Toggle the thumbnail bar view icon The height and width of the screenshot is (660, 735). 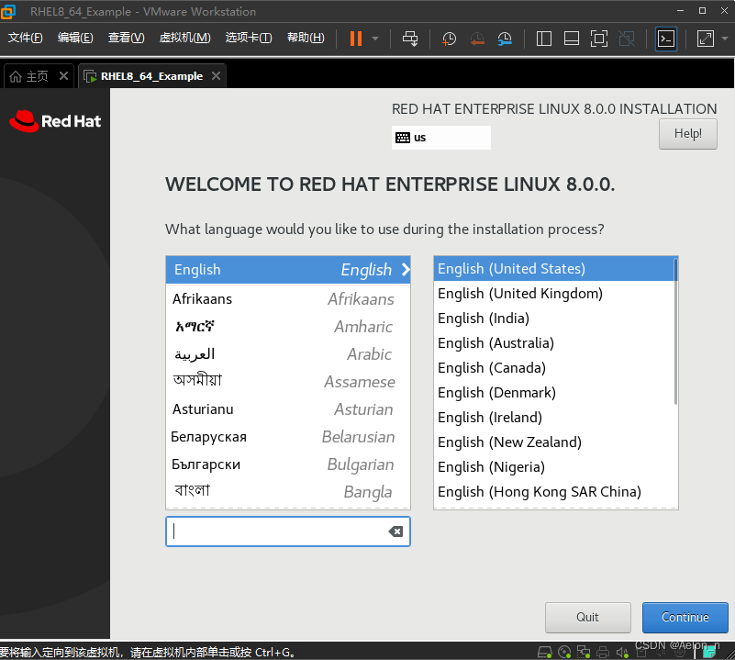pyautogui.click(x=571, y=39)
